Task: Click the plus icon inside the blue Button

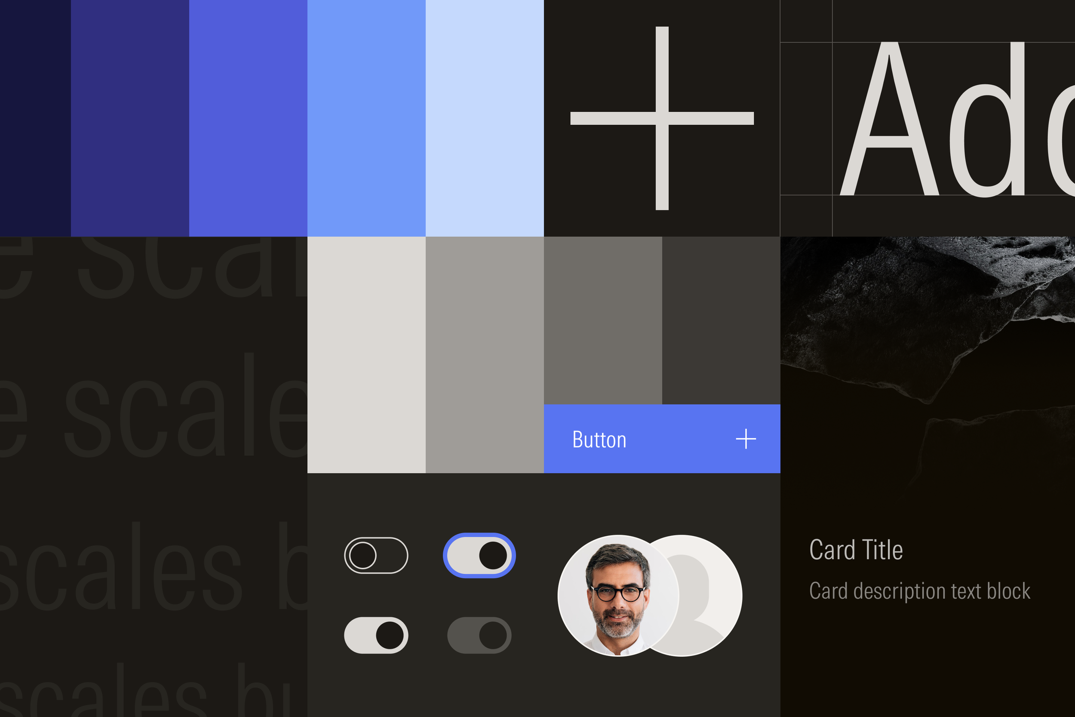Action: pyautogui.click(x=745, y=440)
